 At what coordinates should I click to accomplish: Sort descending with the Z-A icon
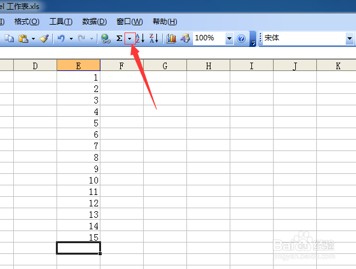coord(154,38)
